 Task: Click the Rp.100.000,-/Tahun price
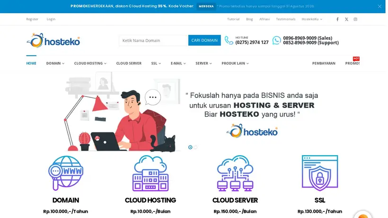pos(66,211)
